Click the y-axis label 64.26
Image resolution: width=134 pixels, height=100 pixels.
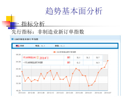pos(18,62)
